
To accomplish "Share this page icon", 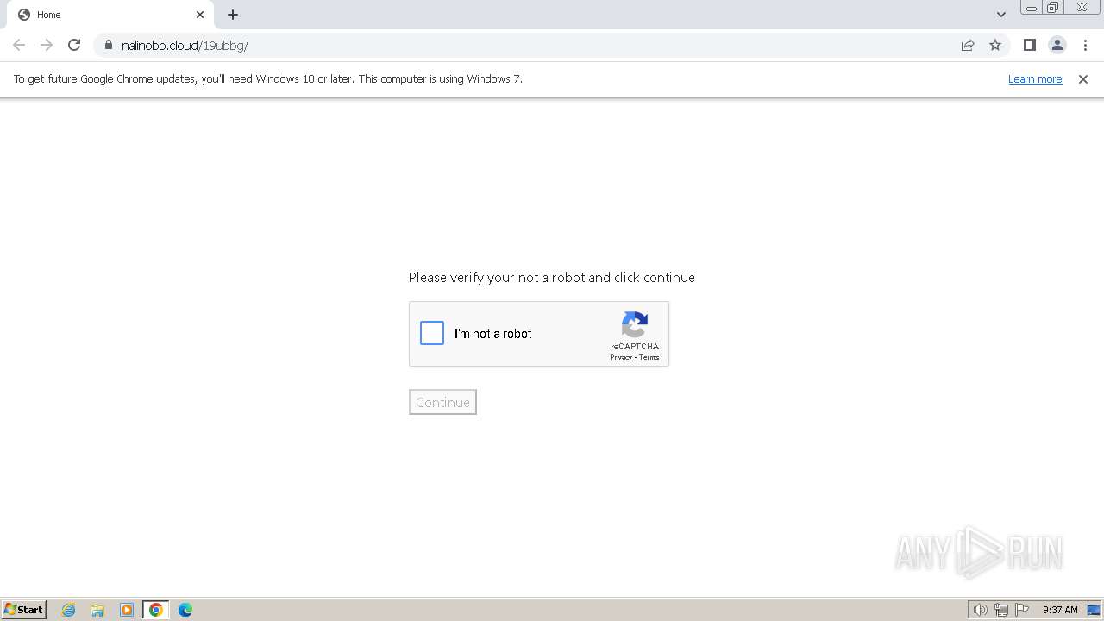I will tap(968, 45).
